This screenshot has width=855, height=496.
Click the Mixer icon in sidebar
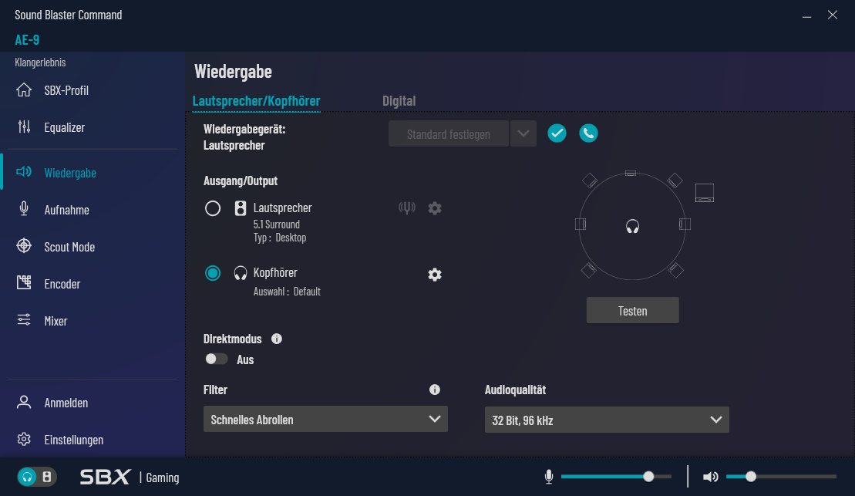[24, 320]
